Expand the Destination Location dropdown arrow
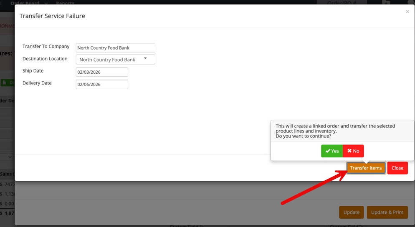 (145, 59)
